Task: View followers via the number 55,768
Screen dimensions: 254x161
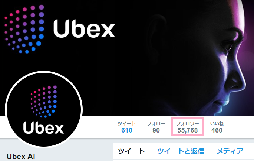Action: (188, 130)
